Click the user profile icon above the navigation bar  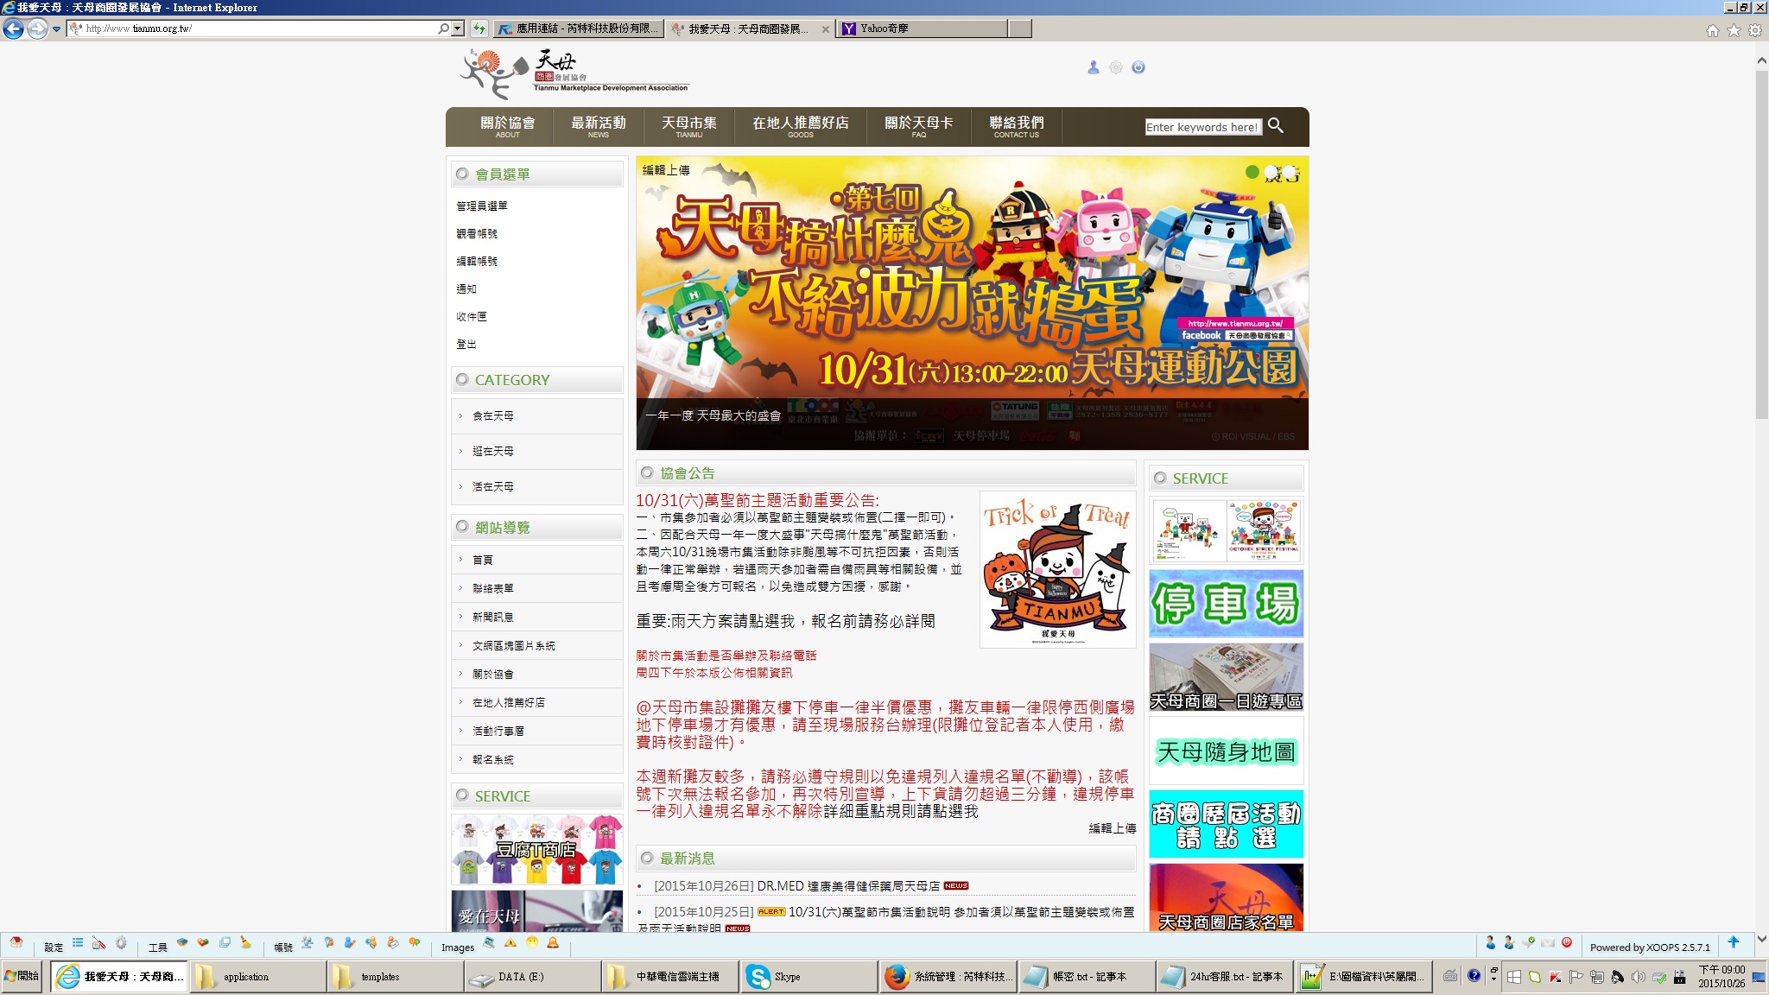click(x=1093, y=67)
